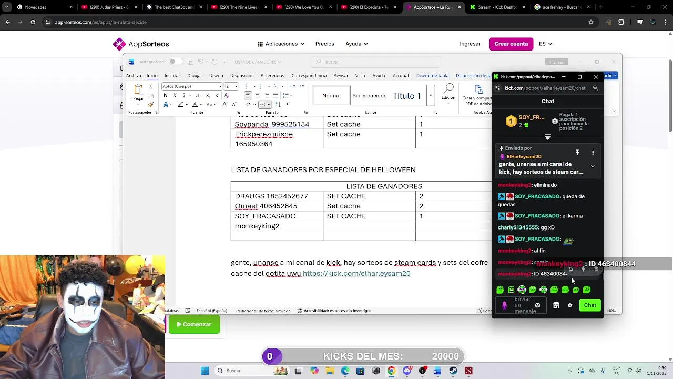Justify paragraph text in Word
The width and height of the screenshot is (673, 379).
click(x=275, y=95)
